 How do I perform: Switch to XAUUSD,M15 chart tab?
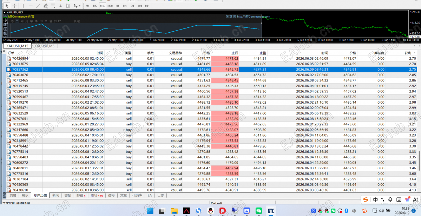click(18, 46)
